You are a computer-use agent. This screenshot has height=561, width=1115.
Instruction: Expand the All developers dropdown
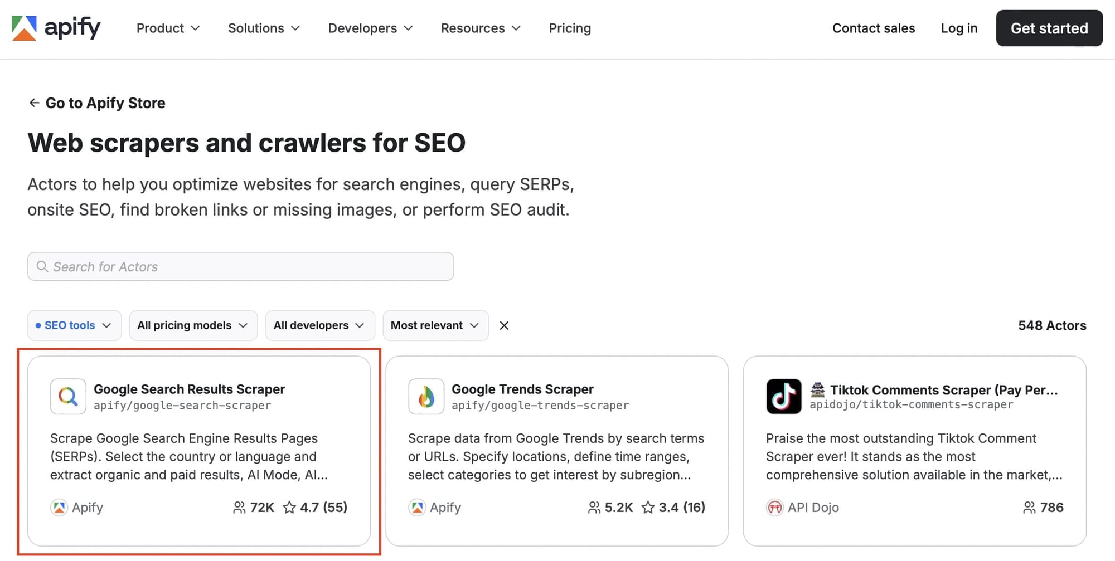coord(319,325)
